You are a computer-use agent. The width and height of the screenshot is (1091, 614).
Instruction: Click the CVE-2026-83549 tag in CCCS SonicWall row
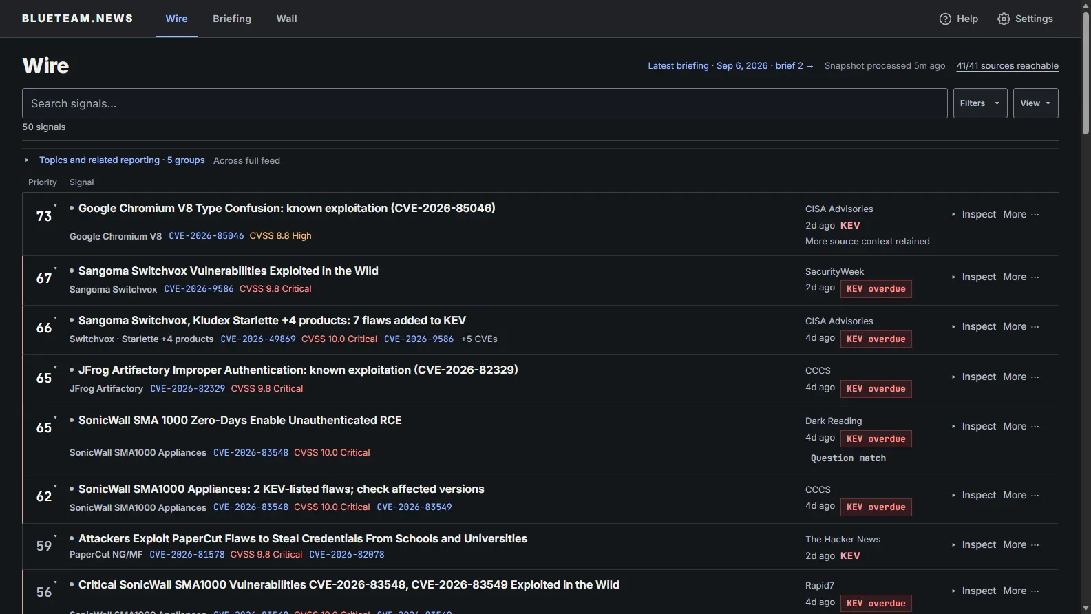pos(414,507)
